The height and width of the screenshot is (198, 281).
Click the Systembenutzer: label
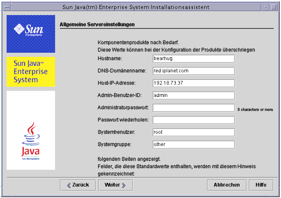click(117, 132)
